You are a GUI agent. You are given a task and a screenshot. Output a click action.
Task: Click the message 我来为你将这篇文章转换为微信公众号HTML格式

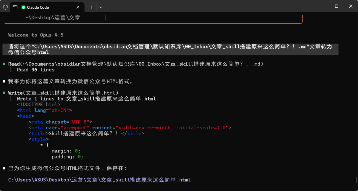click(70, 81)
